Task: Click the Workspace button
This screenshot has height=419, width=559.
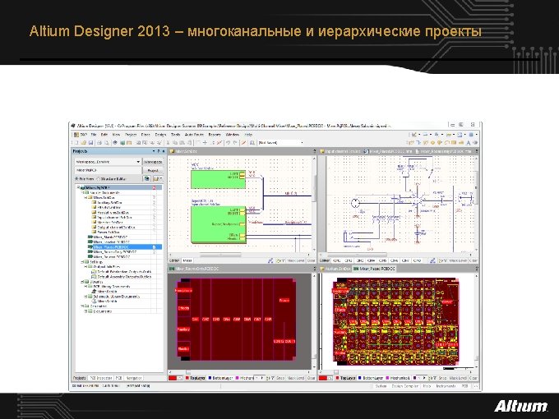Action: pos(153,162)
